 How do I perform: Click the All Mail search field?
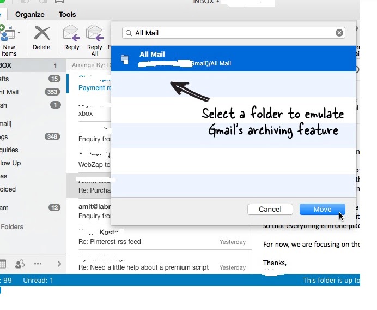coord(234,33)
